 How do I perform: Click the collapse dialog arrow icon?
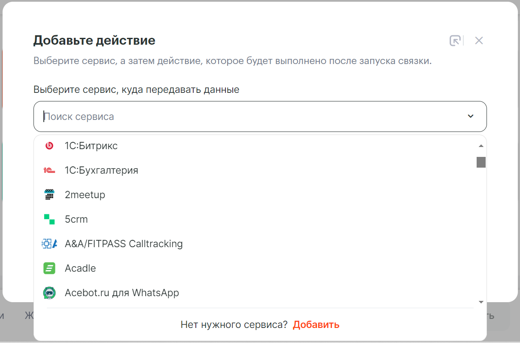pos(455,41)
